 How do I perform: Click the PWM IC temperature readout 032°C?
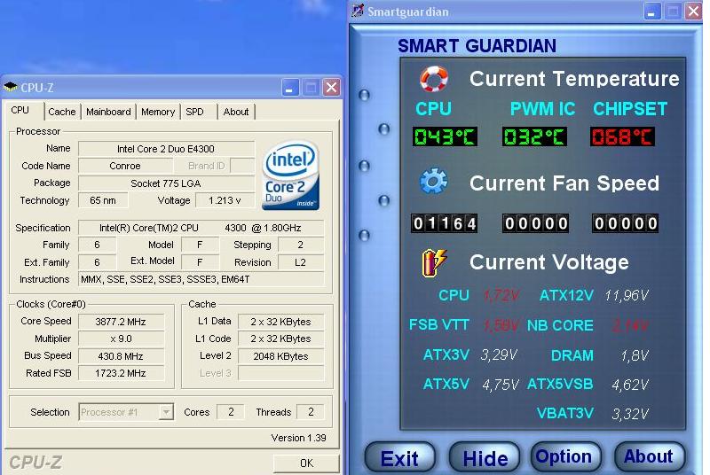click(x=534, y=136)
